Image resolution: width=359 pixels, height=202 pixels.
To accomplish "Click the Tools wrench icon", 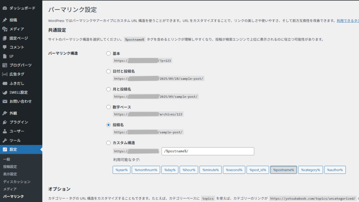I will pyautogui.click(x=5, y=140).
